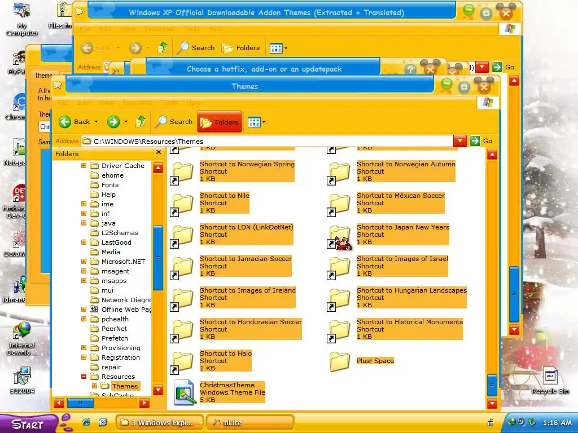The width and height of the screenshot is (578, 433).
Task: Select Shortcut to Nile folder icon
Action: [183, 204]
